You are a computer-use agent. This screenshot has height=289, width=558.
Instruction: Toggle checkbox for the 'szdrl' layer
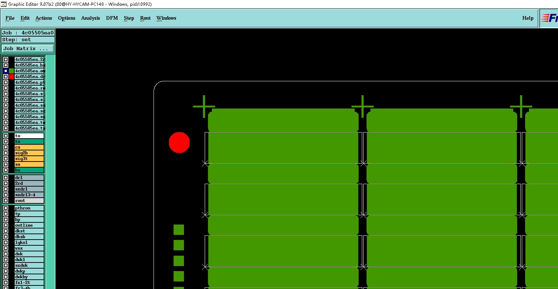point(6,189)
